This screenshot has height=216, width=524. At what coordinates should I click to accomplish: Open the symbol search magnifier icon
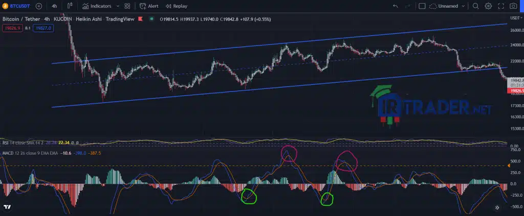click(475, 6)
